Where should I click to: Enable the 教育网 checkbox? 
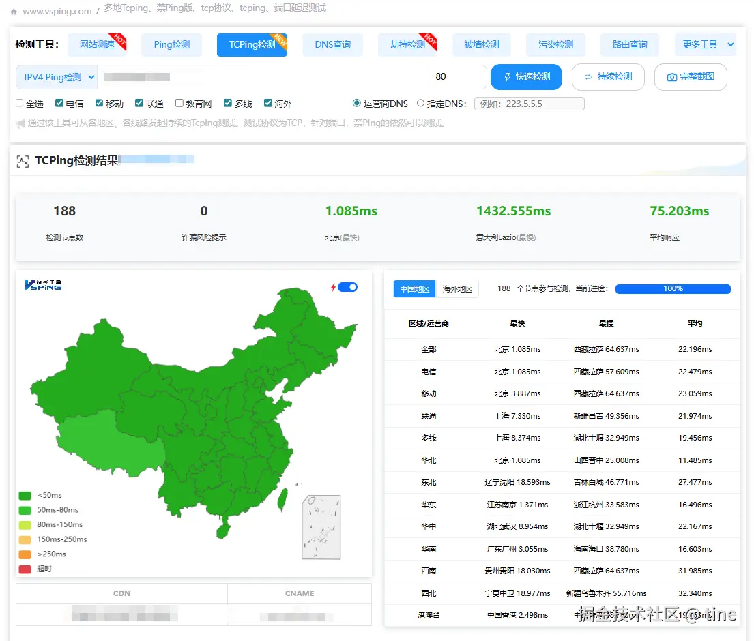click(x=179, y=103)
